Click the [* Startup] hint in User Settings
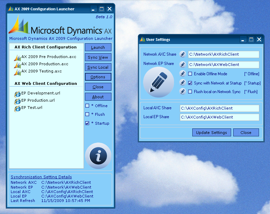Screen dimensions: 270x214 252,83
